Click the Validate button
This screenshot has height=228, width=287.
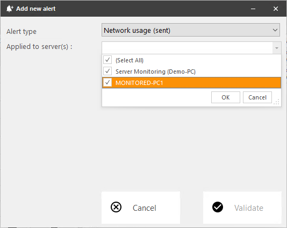pos(242,208)
